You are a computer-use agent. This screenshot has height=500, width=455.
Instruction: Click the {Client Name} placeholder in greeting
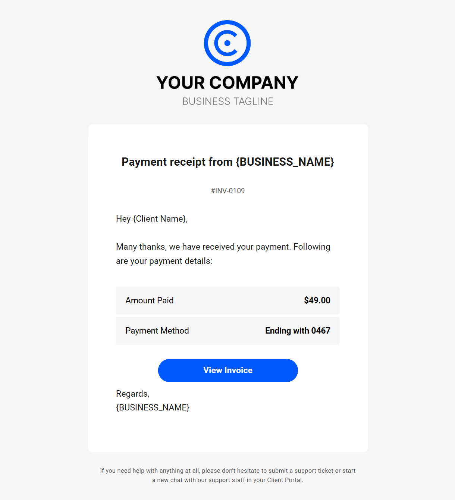tap(159, 219)
